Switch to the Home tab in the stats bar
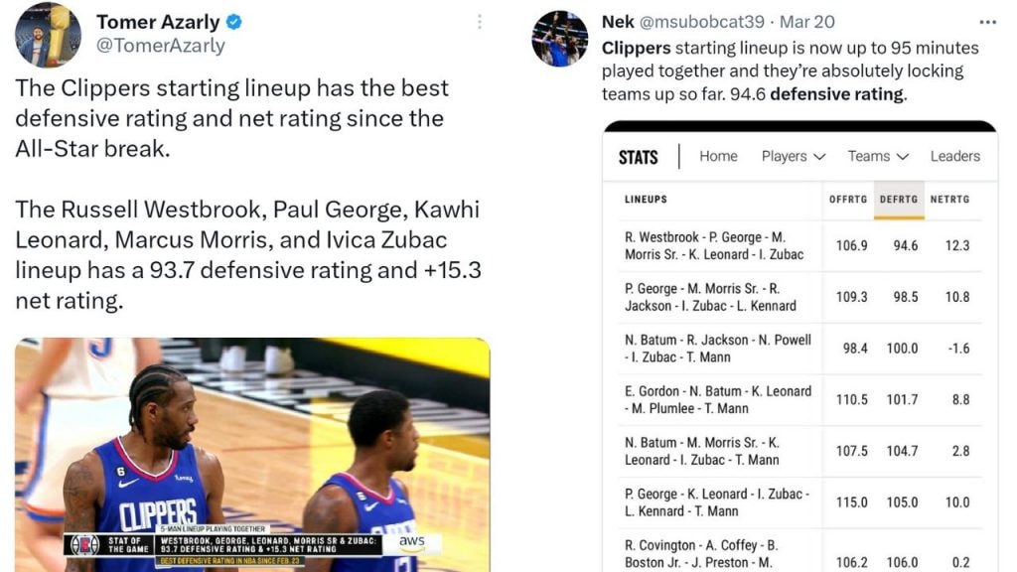Screen dimensions: 1017x572 tap(717, 156)
